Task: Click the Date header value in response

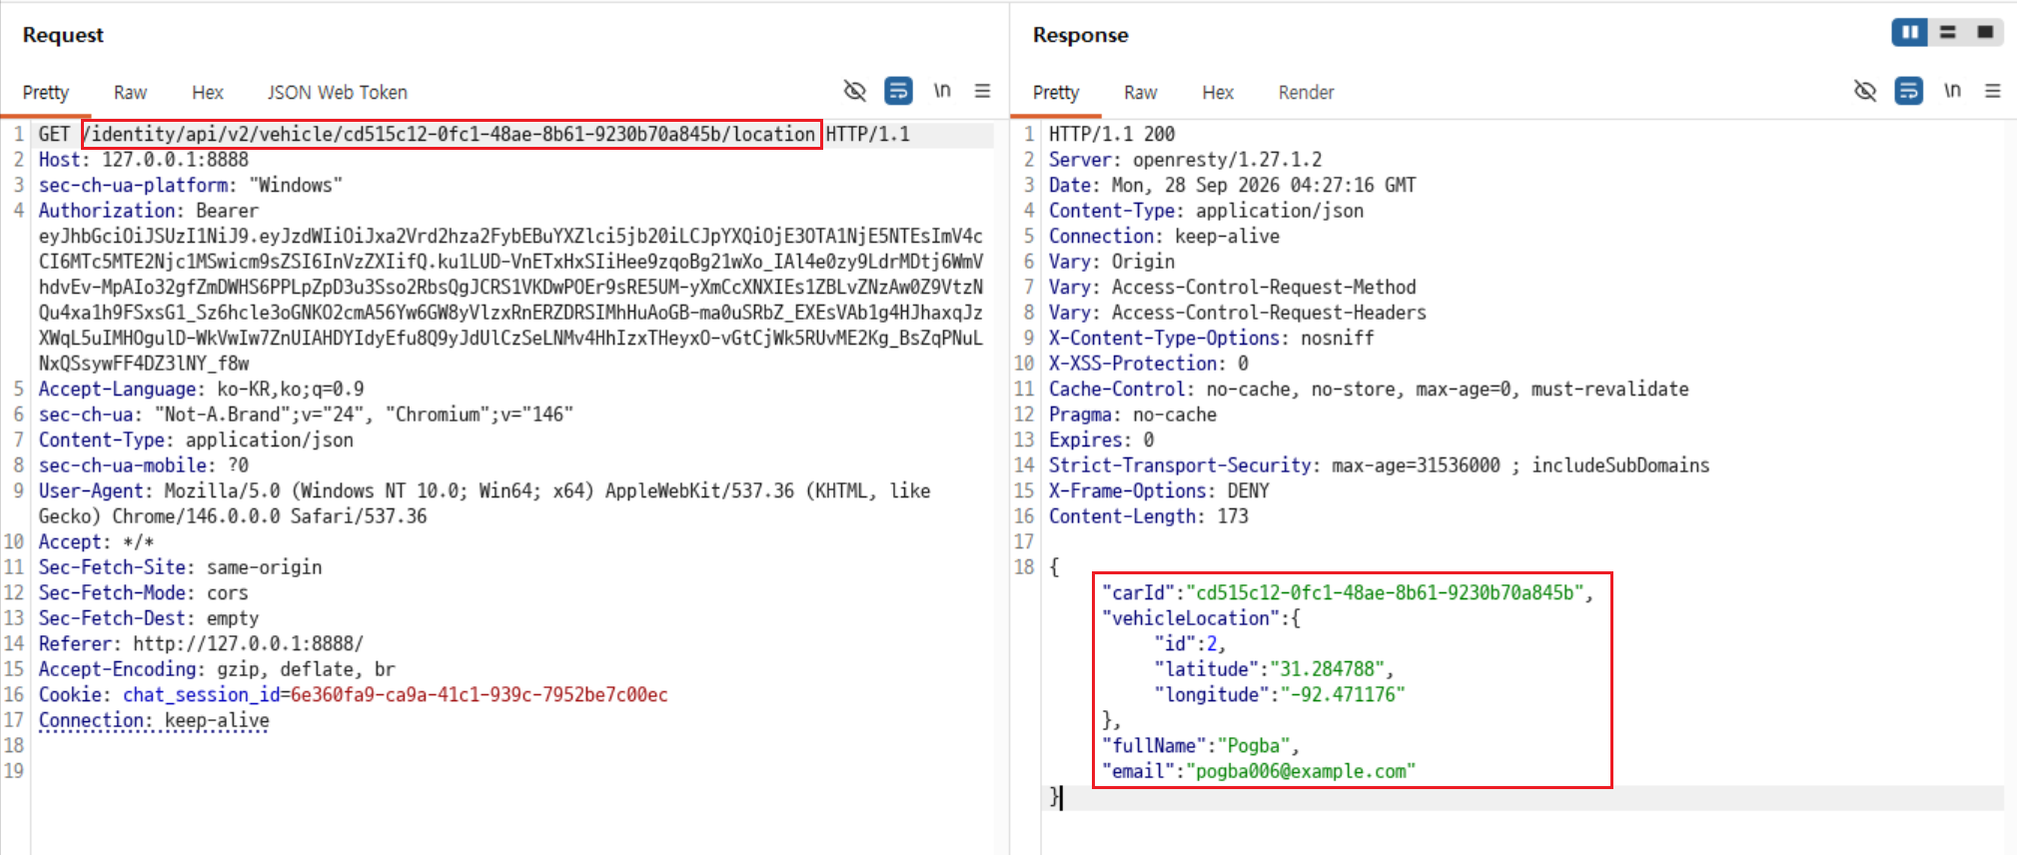Action: 1264,185
